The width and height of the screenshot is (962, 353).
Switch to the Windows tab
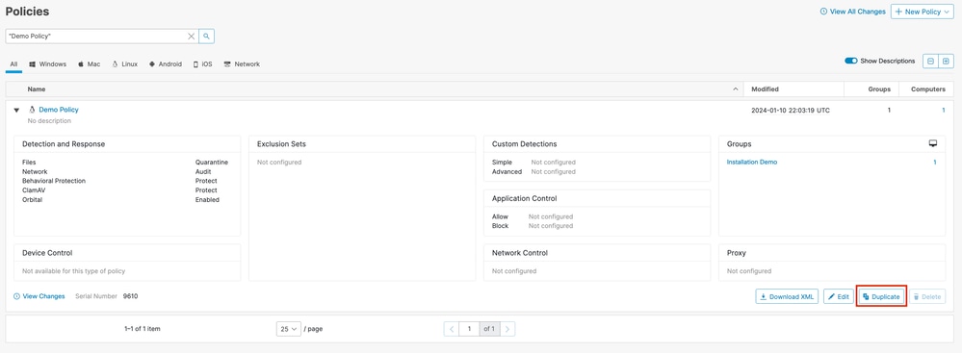click(48, 64)
